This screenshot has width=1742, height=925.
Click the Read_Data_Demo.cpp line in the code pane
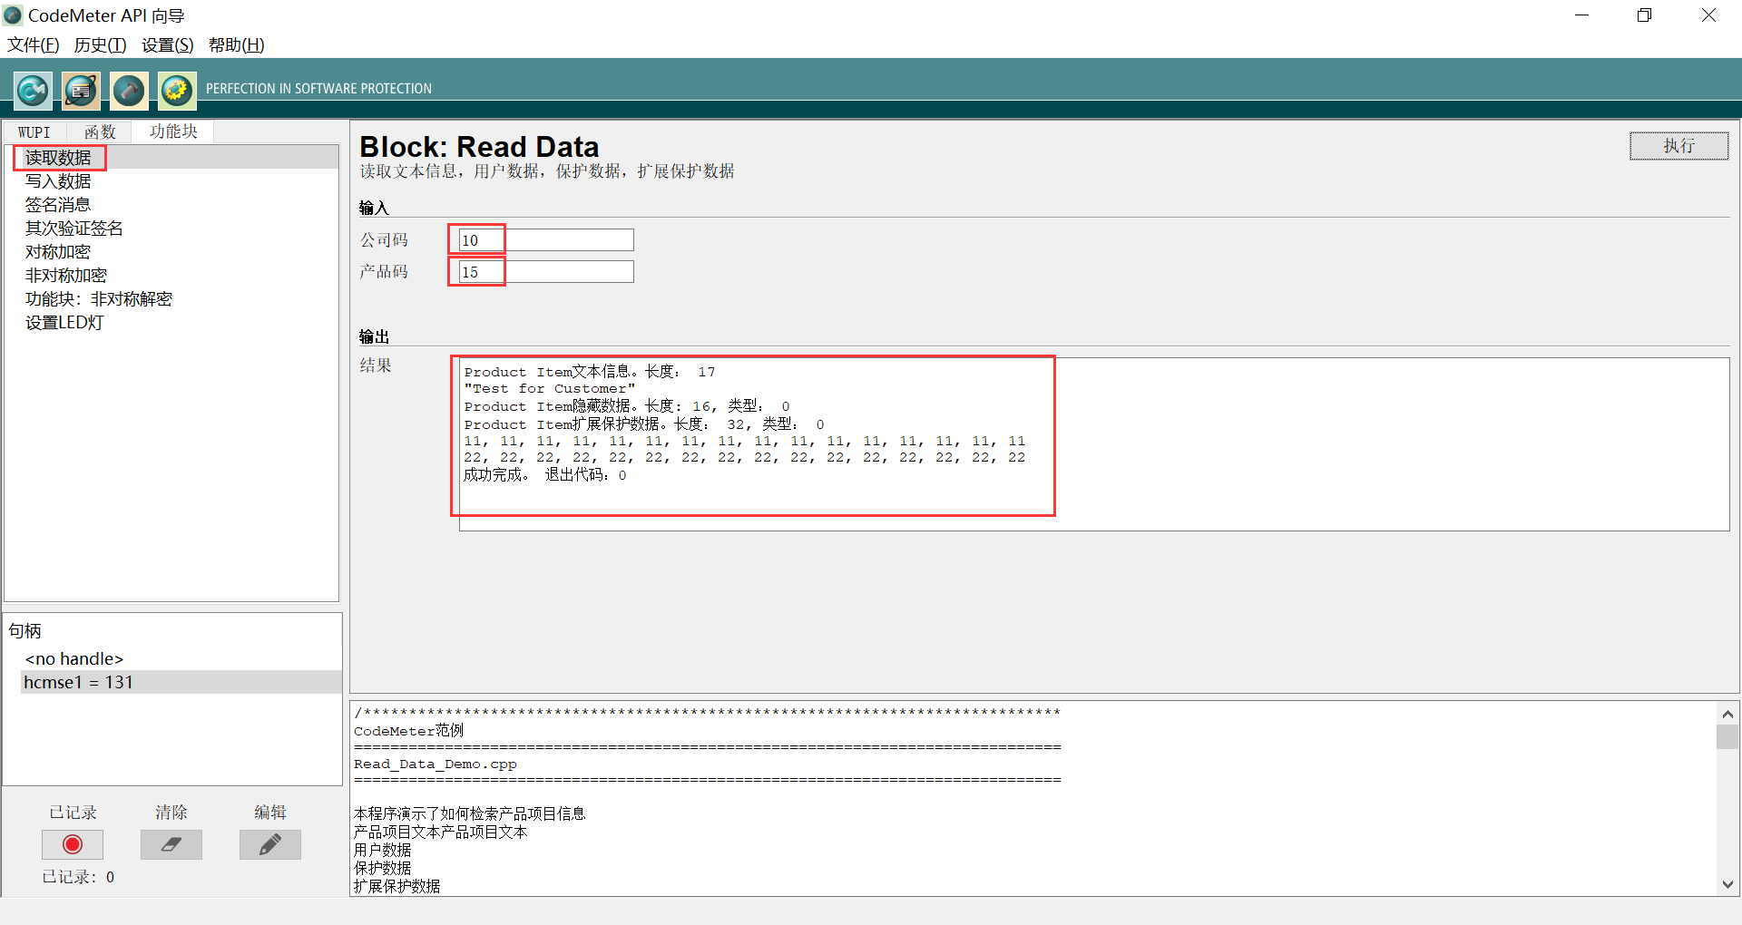tap(435, 764)
